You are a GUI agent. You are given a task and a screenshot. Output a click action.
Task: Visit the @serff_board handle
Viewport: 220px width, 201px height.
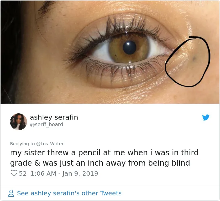pyautogui.click(x=47, y=124)
